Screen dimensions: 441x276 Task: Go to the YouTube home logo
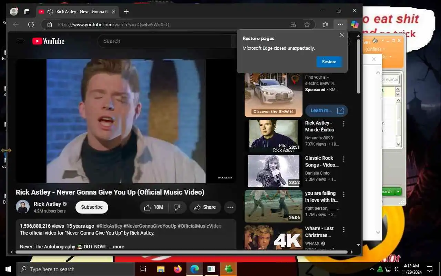click(x=48, y=41)
